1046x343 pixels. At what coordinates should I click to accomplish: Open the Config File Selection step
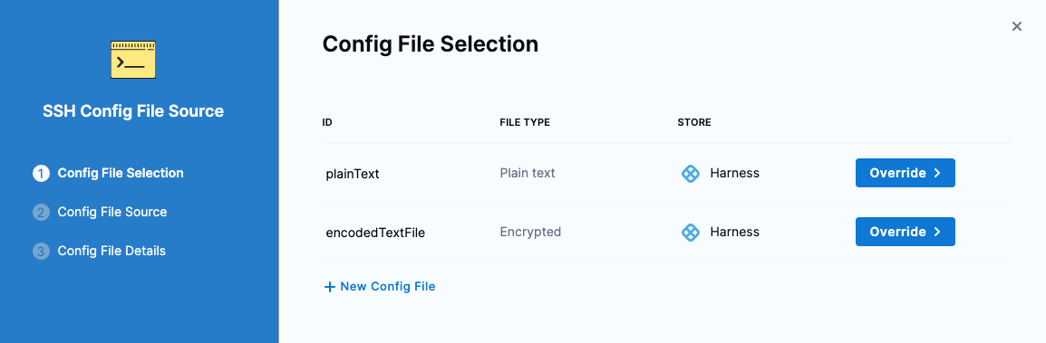(120, 173)
